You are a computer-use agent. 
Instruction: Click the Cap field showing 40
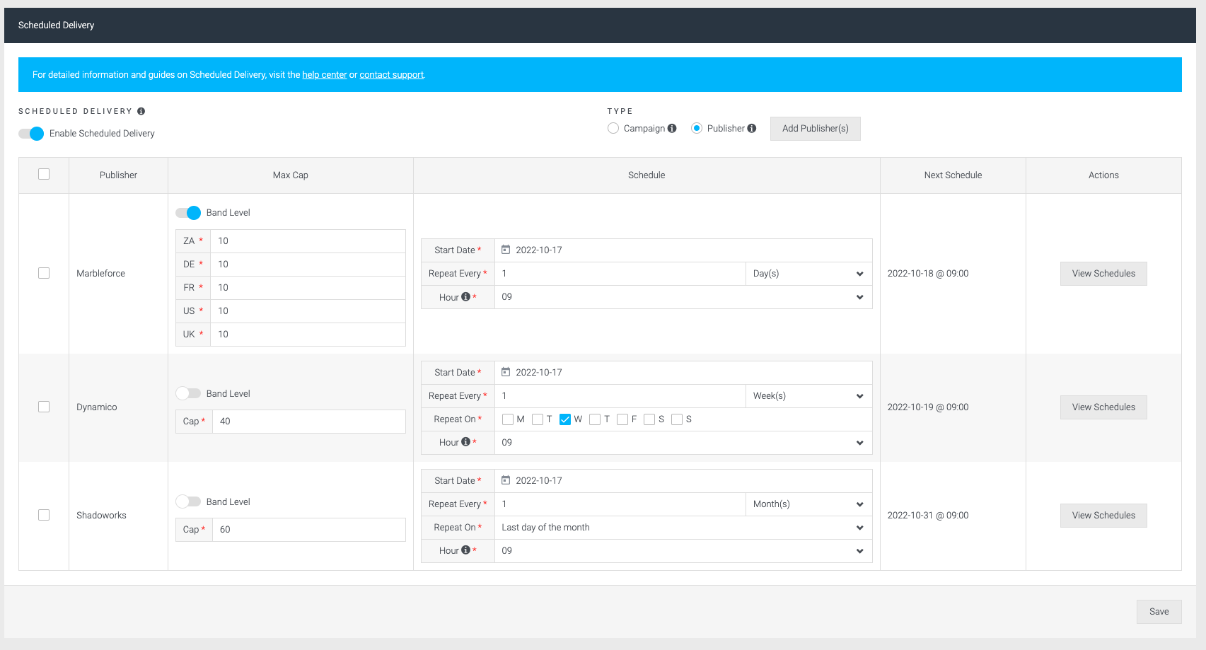(x=309, y=422)
